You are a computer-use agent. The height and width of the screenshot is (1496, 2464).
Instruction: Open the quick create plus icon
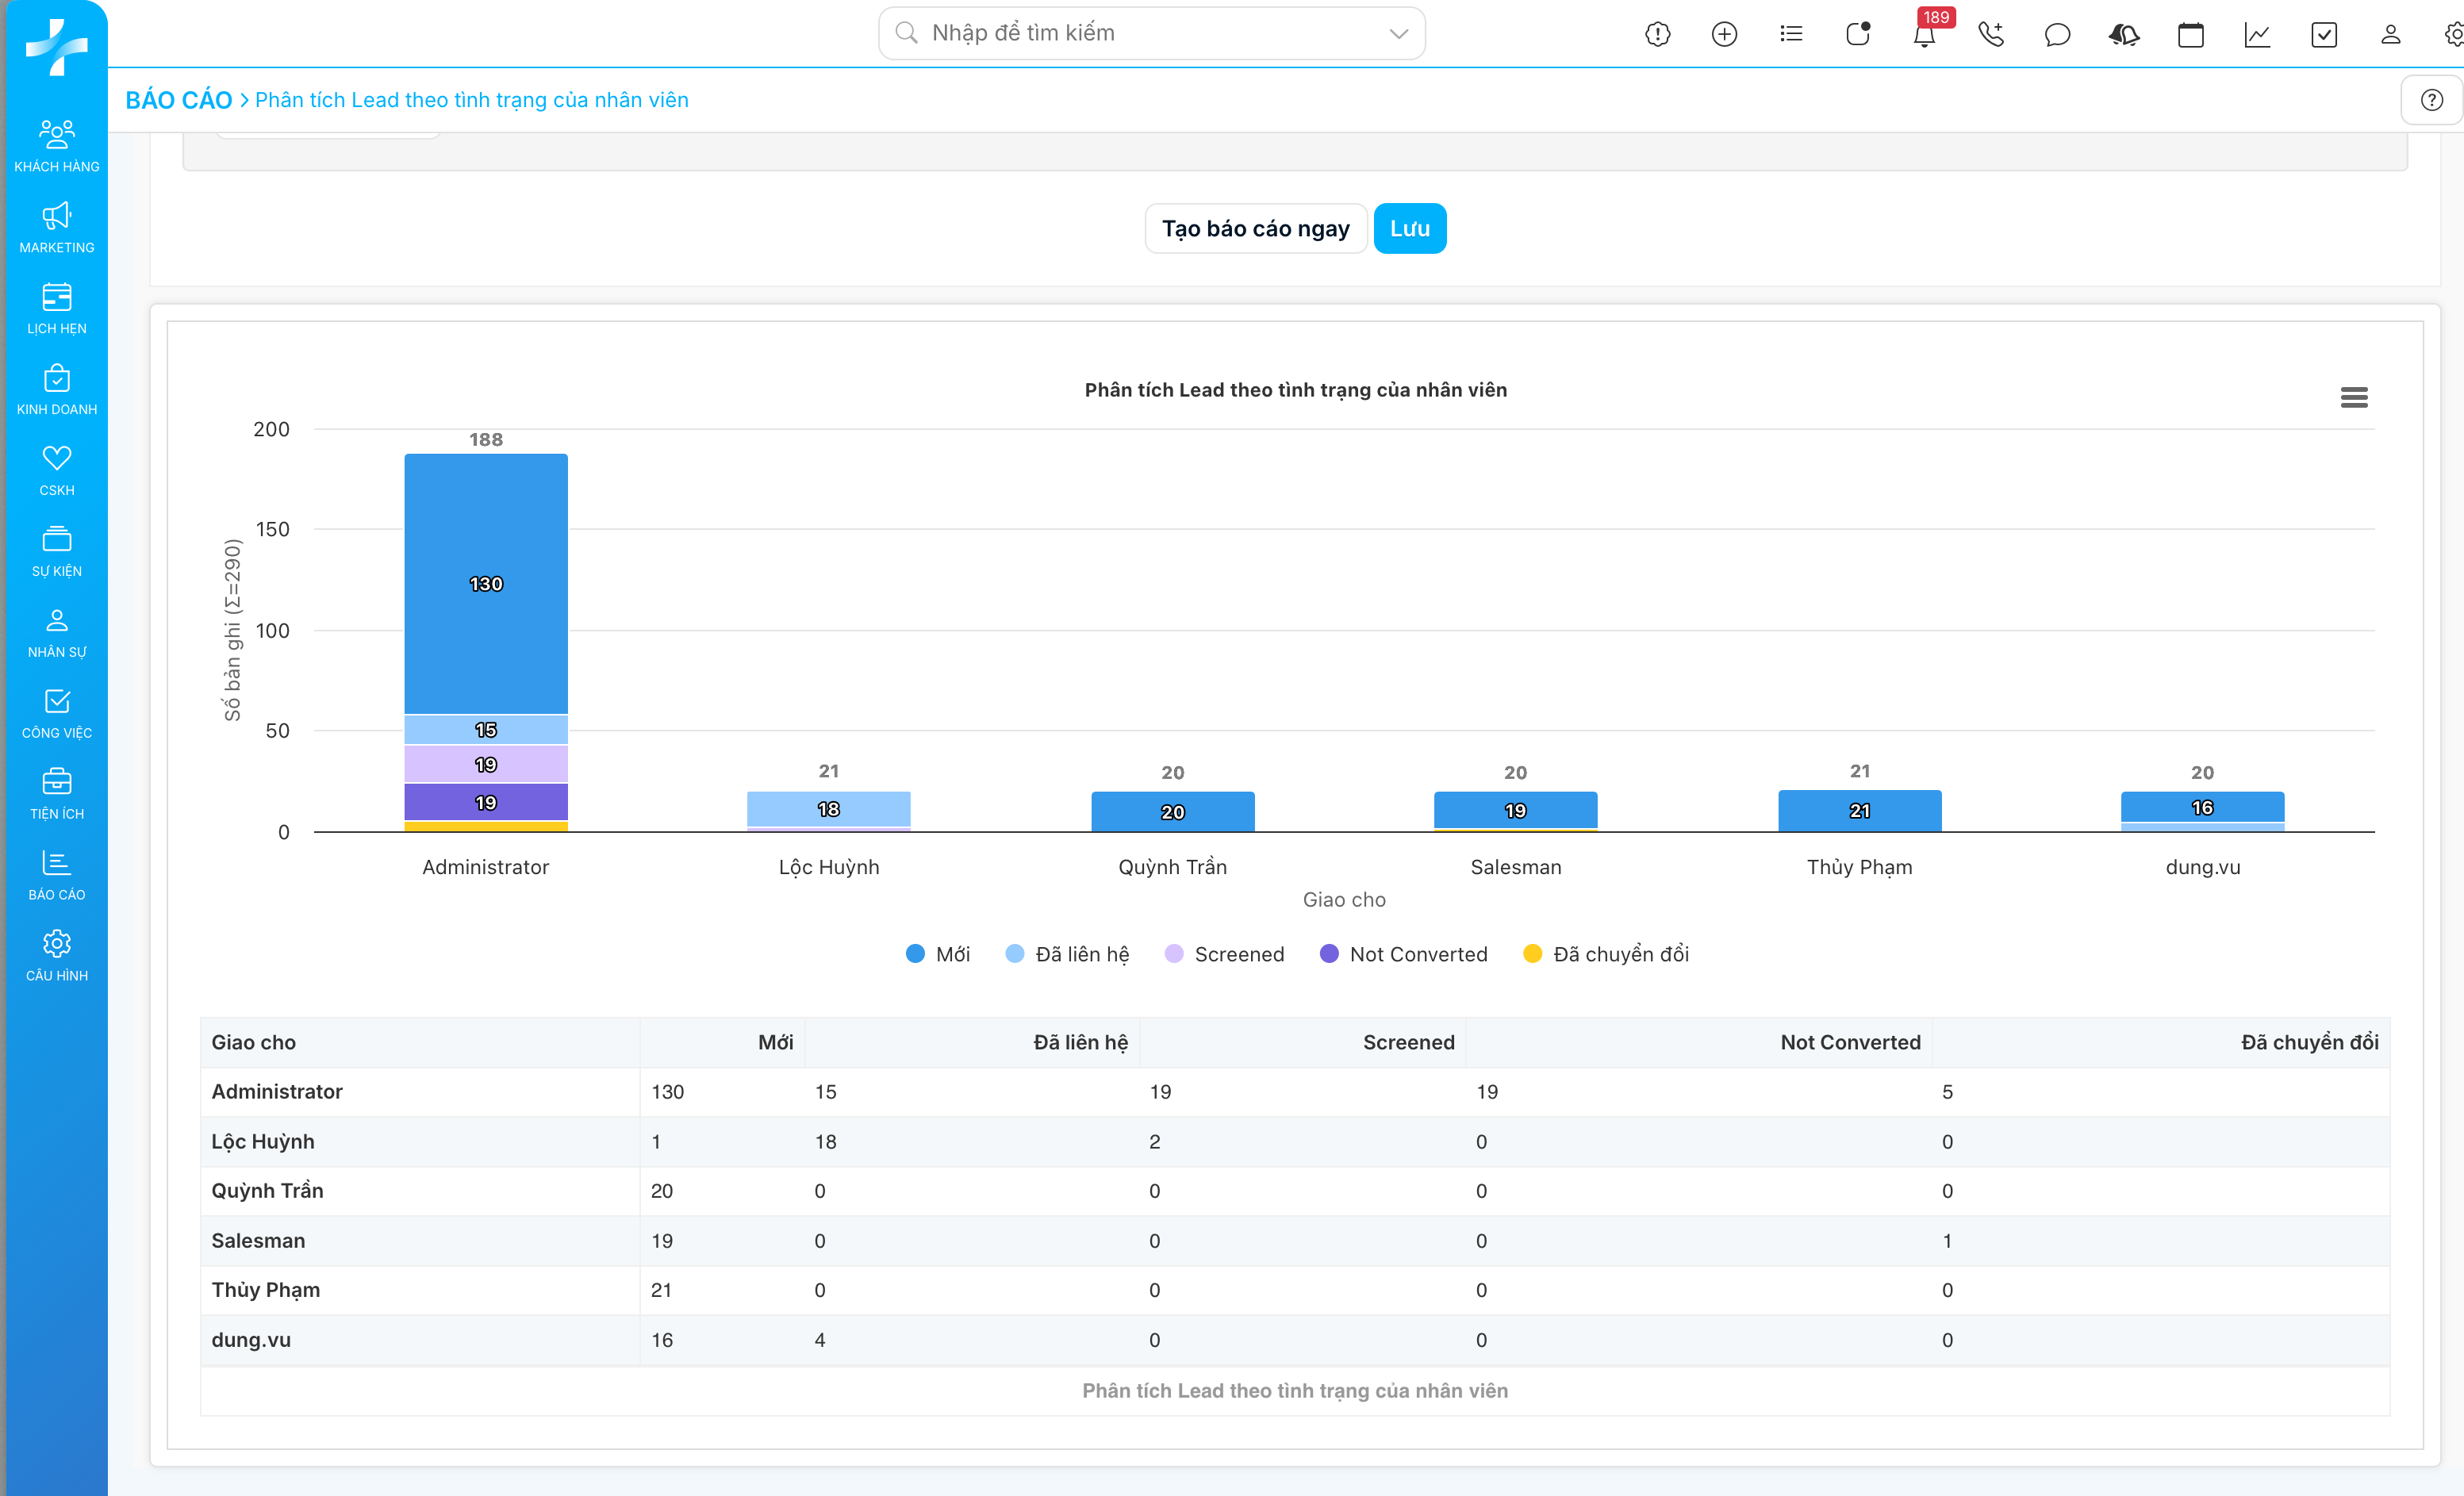click(x=1724, y=35)
